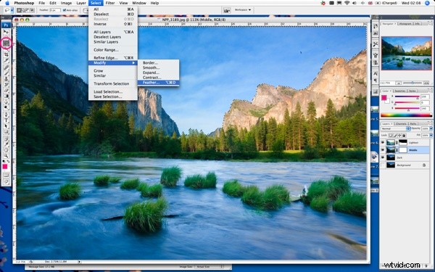Switch to the Swatches tab
This screenshot has height=272, width=435.
click(x=400, y=91)
